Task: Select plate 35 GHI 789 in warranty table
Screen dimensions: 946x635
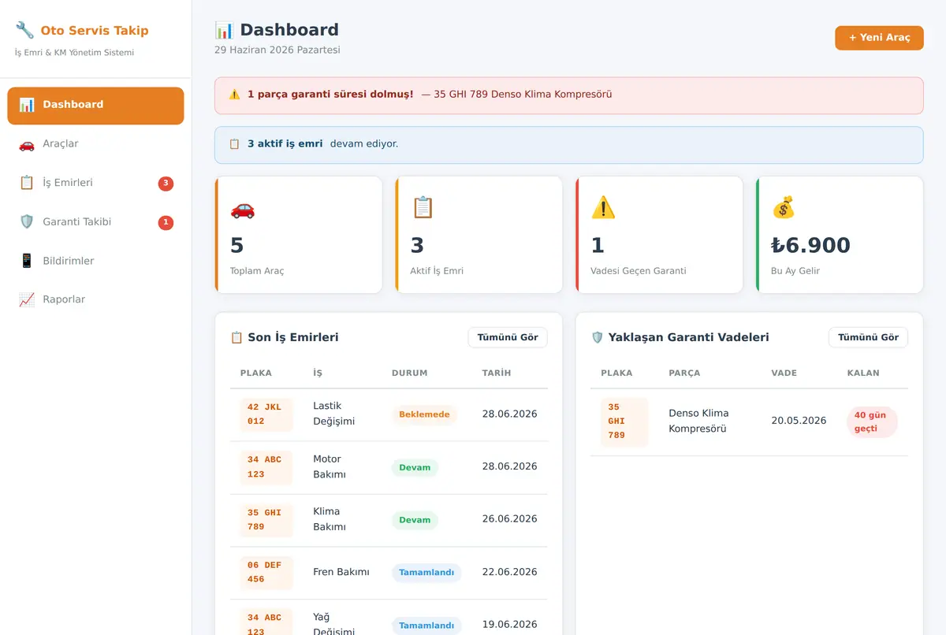Action: 624,422
